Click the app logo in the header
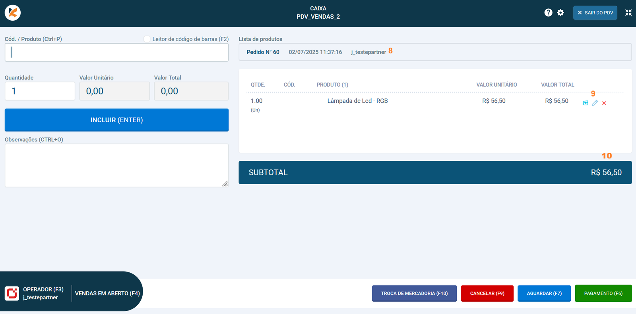Viewport: 636px width, 314px height. [13, 13]
